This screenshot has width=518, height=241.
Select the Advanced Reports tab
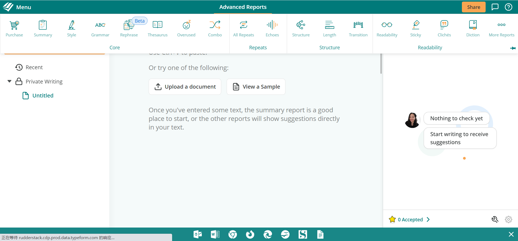pyautogui.click(x=243, y=7)
